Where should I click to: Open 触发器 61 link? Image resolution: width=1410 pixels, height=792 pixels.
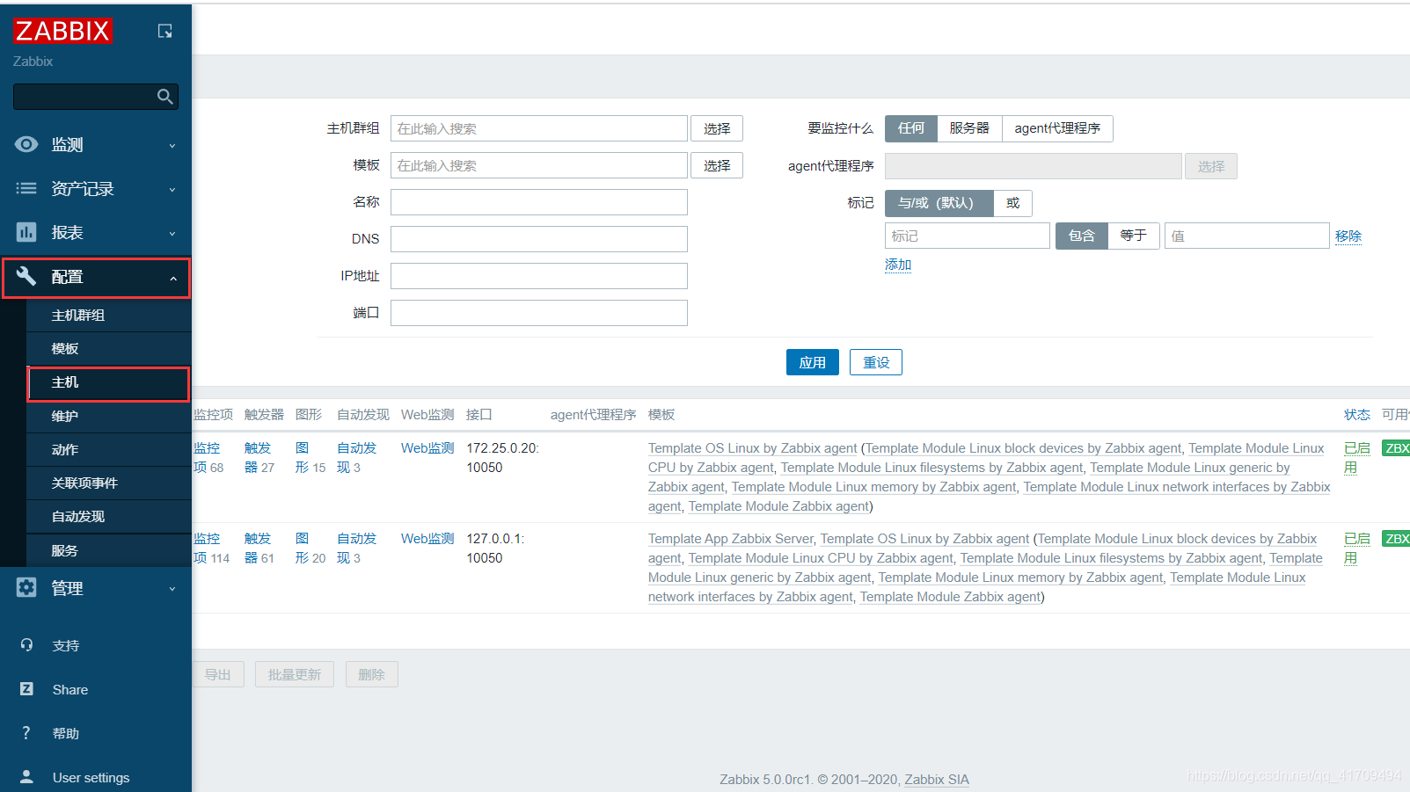point(259,549)
